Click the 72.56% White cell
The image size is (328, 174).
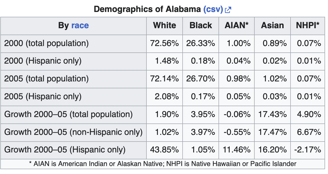tap(165, 43)
